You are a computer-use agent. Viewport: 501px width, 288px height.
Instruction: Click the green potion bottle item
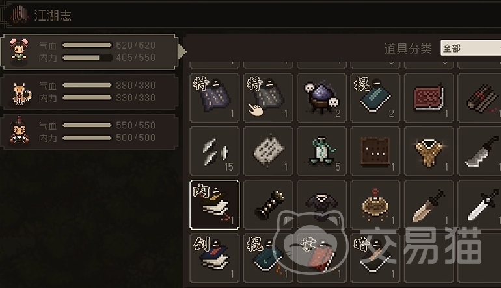[321, 151]
